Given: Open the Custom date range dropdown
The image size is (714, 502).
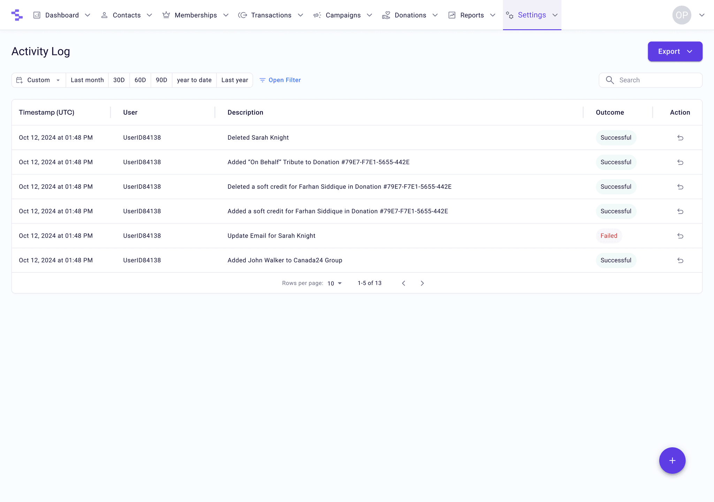Looking at the screenshot, I should pos(39,80).
